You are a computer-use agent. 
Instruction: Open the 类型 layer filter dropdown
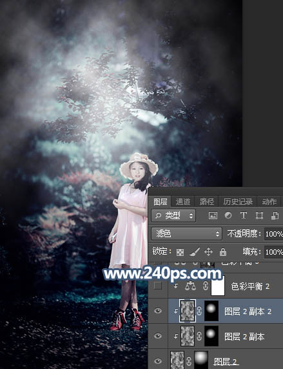173,215
